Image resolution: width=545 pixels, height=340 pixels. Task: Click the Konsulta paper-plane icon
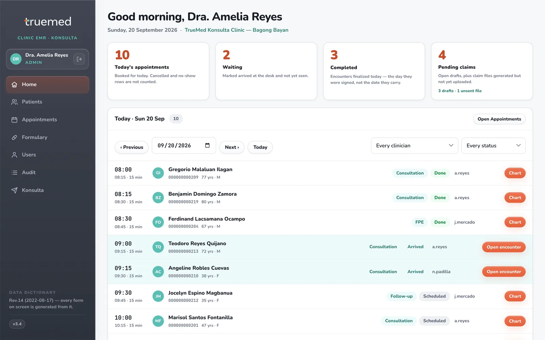pyautogui.click(x=14, y=190)
